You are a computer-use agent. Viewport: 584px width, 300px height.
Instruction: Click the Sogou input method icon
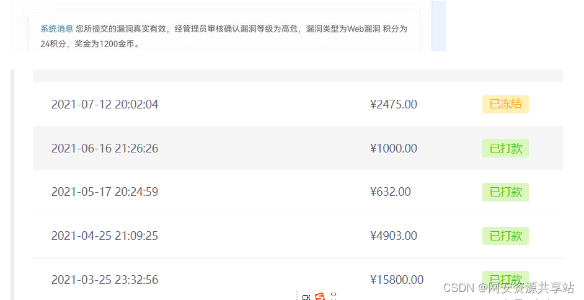point(319,296)
